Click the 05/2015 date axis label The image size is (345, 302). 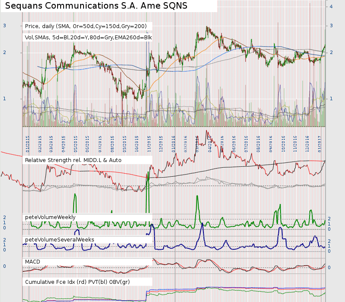pos(76,144)
